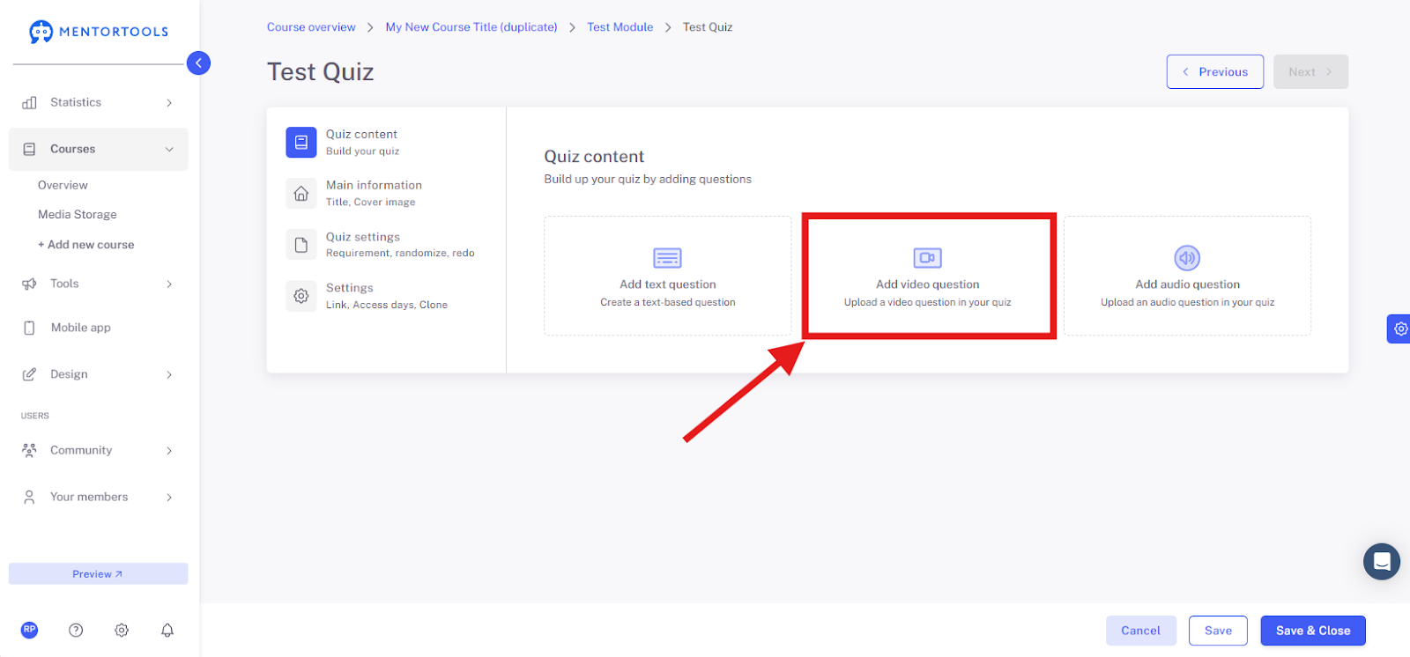This screenshot has width=1410, height=657.
Task: Open the Statistics menu item
Action: click(x=99, y=103)
